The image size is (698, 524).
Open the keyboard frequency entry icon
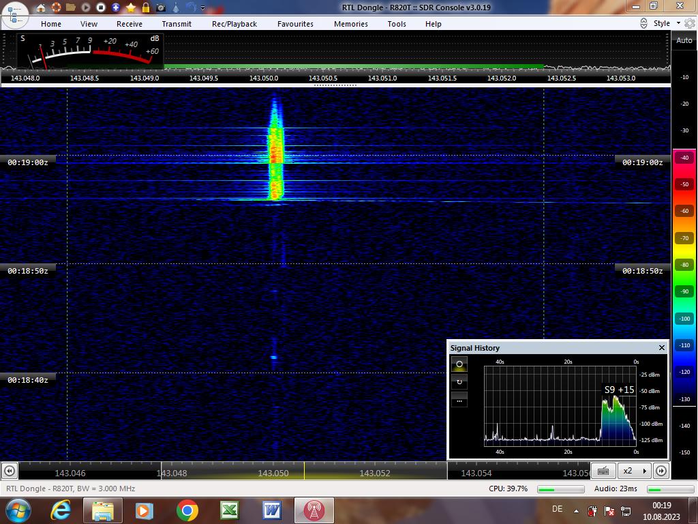[x=603, y=471]
